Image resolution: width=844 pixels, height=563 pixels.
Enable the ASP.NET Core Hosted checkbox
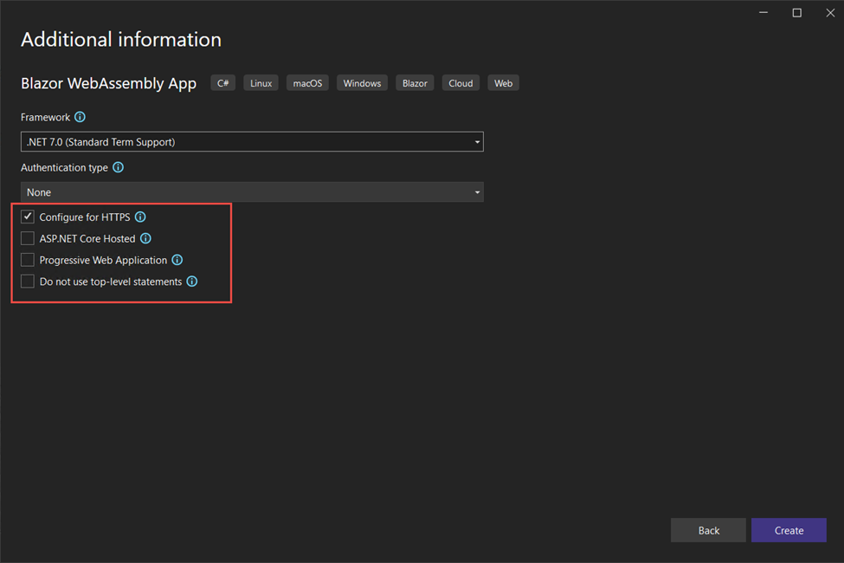point(28,238)
